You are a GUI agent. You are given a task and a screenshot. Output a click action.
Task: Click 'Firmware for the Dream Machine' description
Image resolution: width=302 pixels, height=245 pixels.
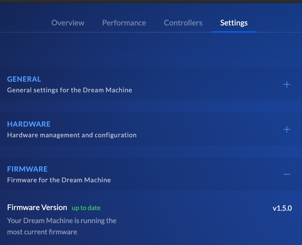click(x=59, y=180)
